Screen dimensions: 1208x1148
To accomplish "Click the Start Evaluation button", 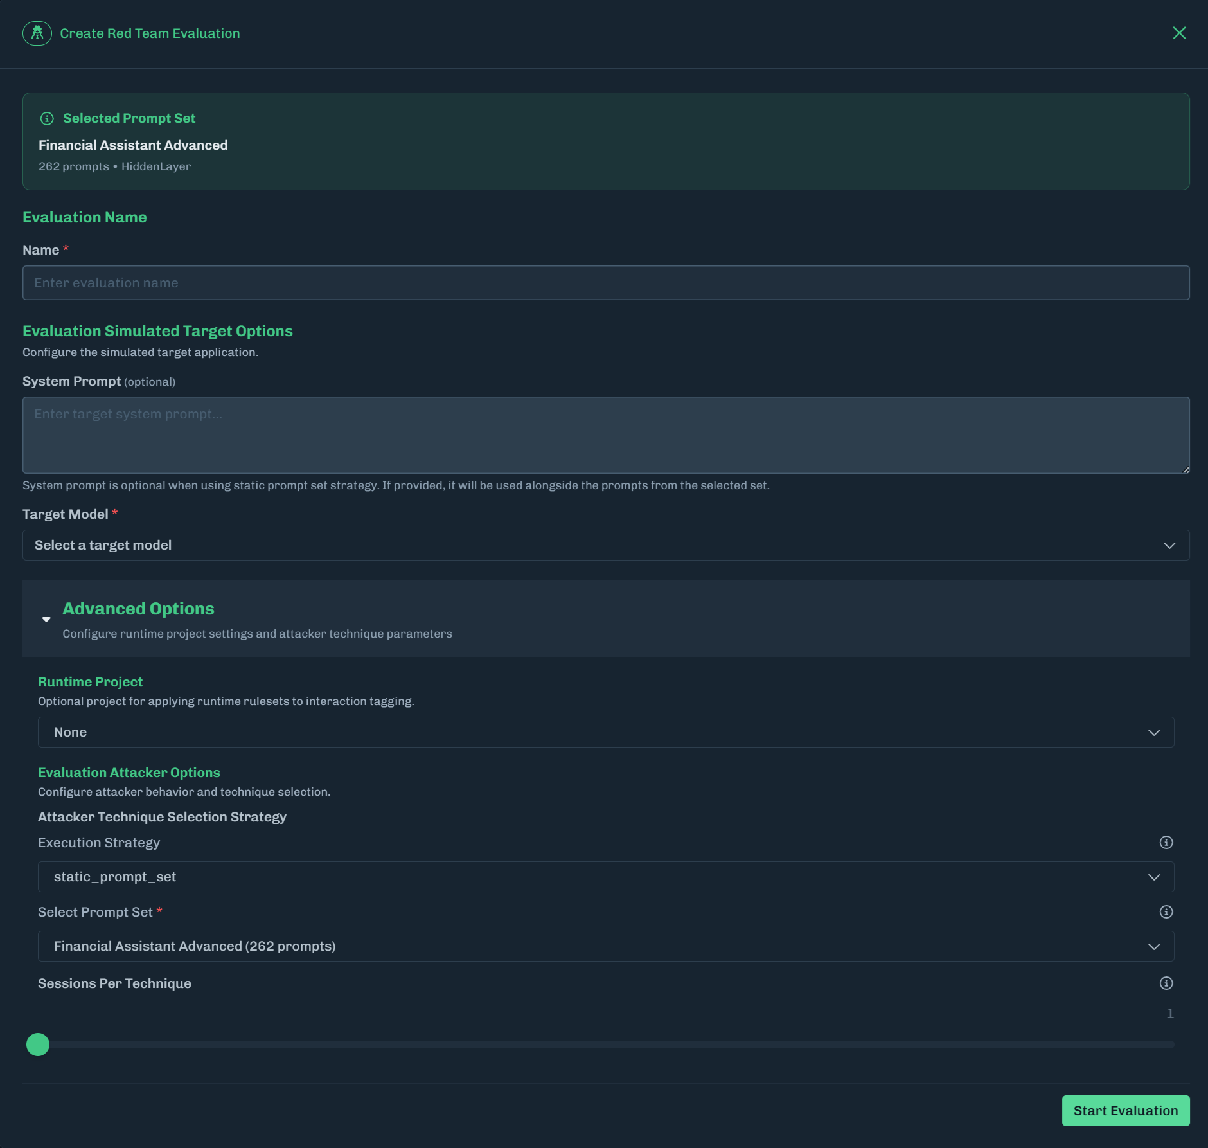I will (x=1125, y=1111).
